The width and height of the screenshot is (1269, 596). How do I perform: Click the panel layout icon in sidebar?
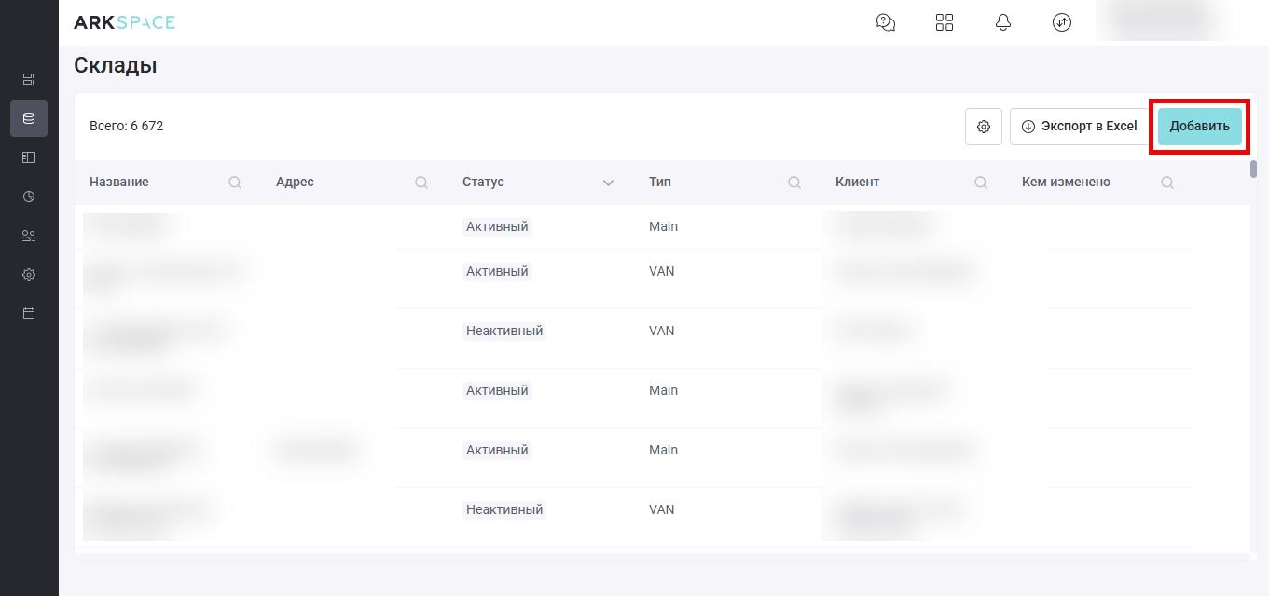pyautogui.click(x=29, y=157)
